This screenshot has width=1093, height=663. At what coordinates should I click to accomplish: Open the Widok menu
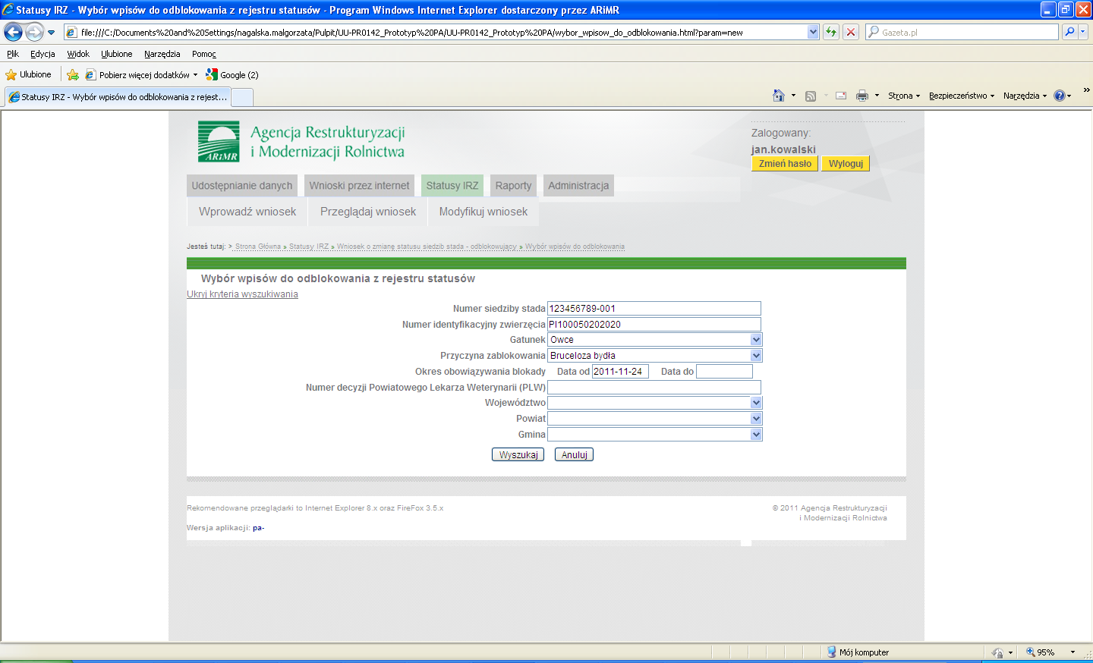[78, 54]
